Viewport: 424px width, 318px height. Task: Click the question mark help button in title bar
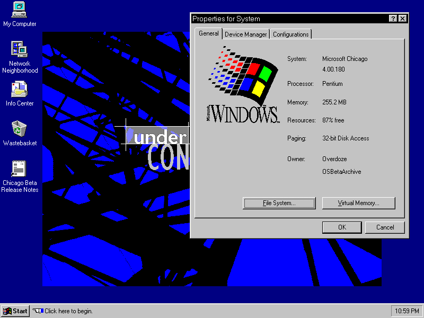click(393, 19)
